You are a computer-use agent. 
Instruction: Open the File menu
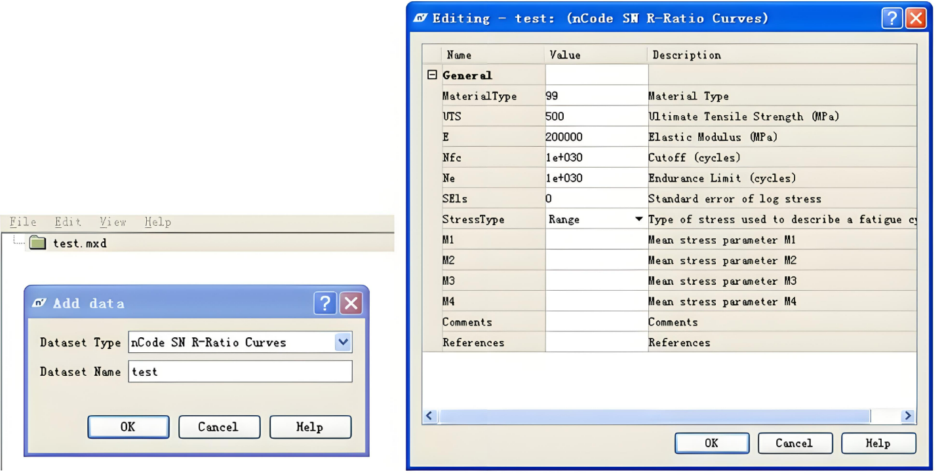coord(23,222)
